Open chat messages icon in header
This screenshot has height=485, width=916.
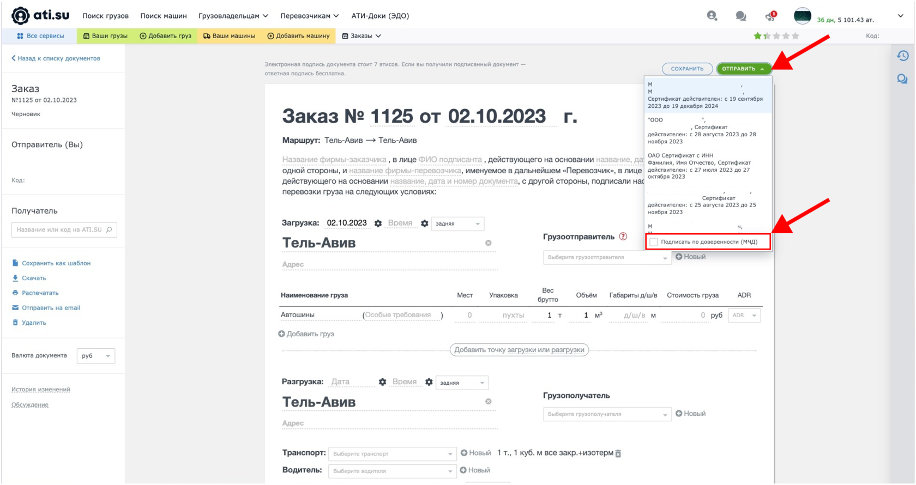[x=740, y=16]
